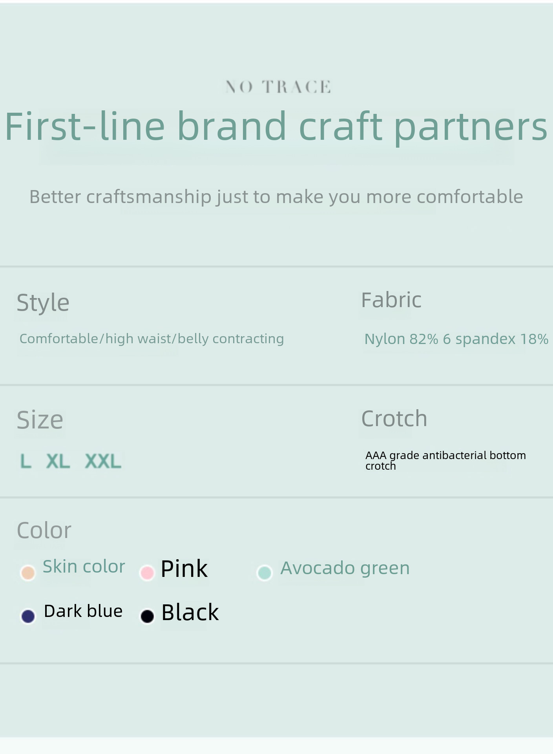Click the AAA grade antibacterial bottom crotch text

pyautogui.click(x=445, y=460)
